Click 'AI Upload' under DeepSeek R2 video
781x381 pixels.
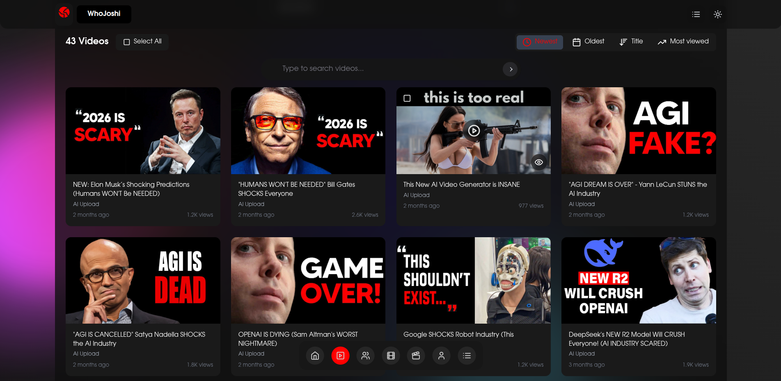click(x=582, y=354)
